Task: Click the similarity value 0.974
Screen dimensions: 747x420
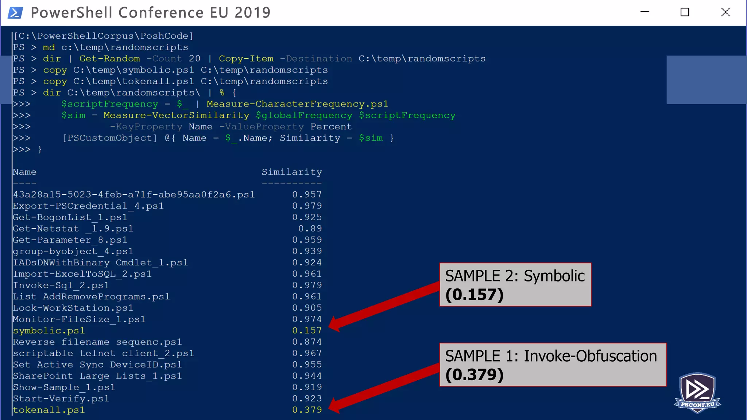Action: tap(307, 319)
